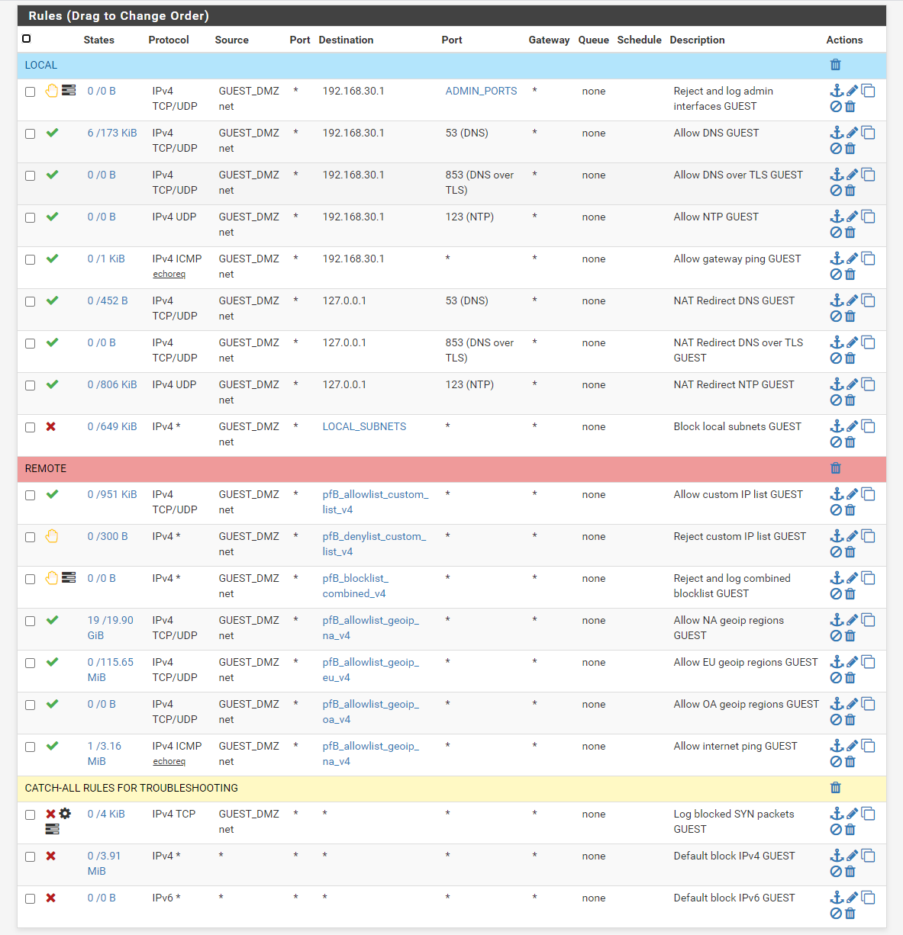903x935 pixels.
Task: Check the Log blocked SYN packets GUEST checkbox
Action: pyautogui.click(x=30, y=815)
